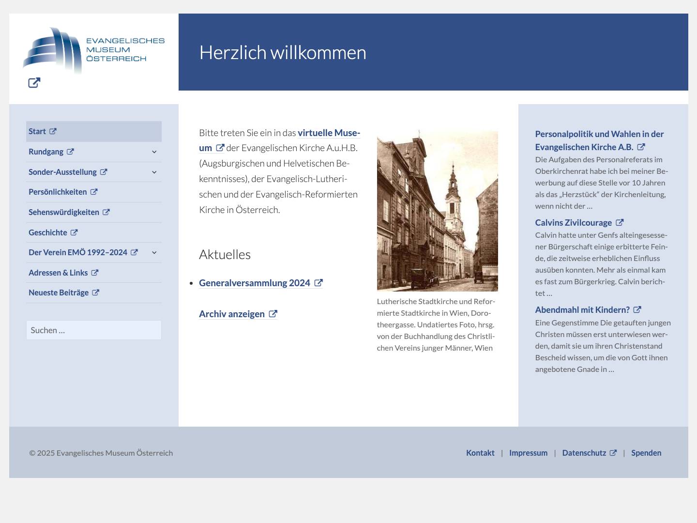Expand the Rundgang submenu chevron

pos(154,152)
